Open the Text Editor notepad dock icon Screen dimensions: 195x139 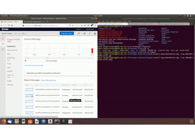(70, 121)
